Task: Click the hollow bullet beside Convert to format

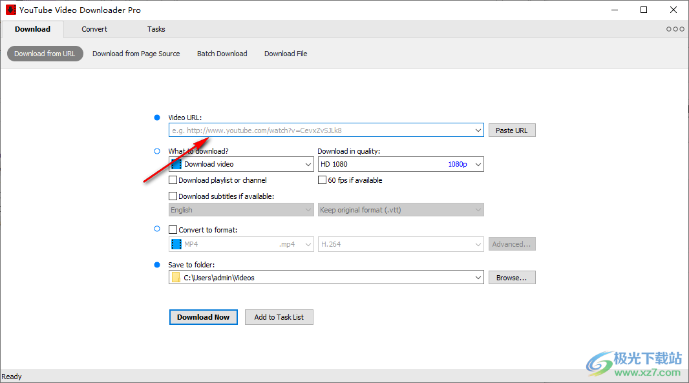Action: pyautogui.click(x=157, y=229)
